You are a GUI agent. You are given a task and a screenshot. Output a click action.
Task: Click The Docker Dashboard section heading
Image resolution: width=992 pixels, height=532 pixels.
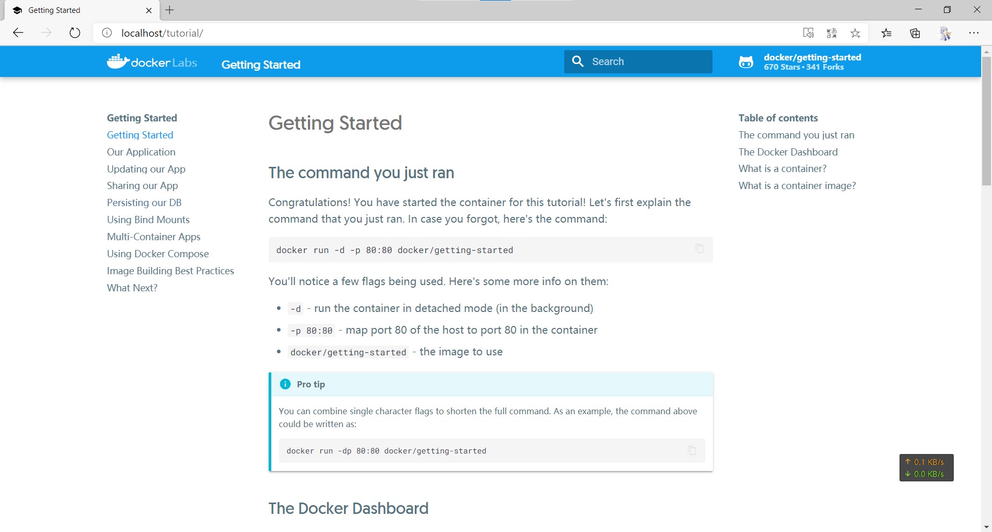348,508
